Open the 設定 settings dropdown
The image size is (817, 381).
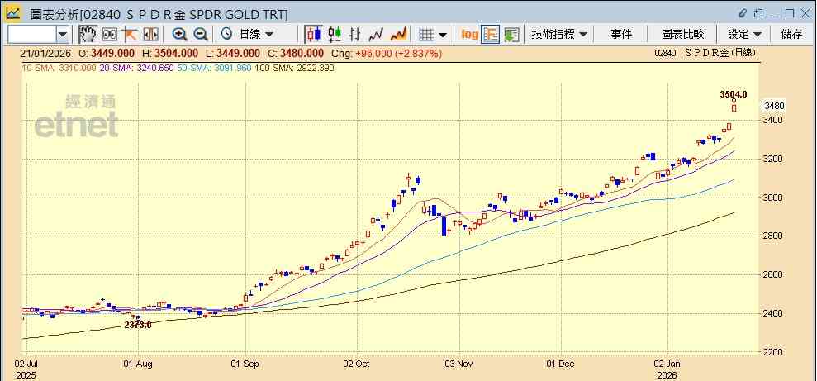[744, 35]
